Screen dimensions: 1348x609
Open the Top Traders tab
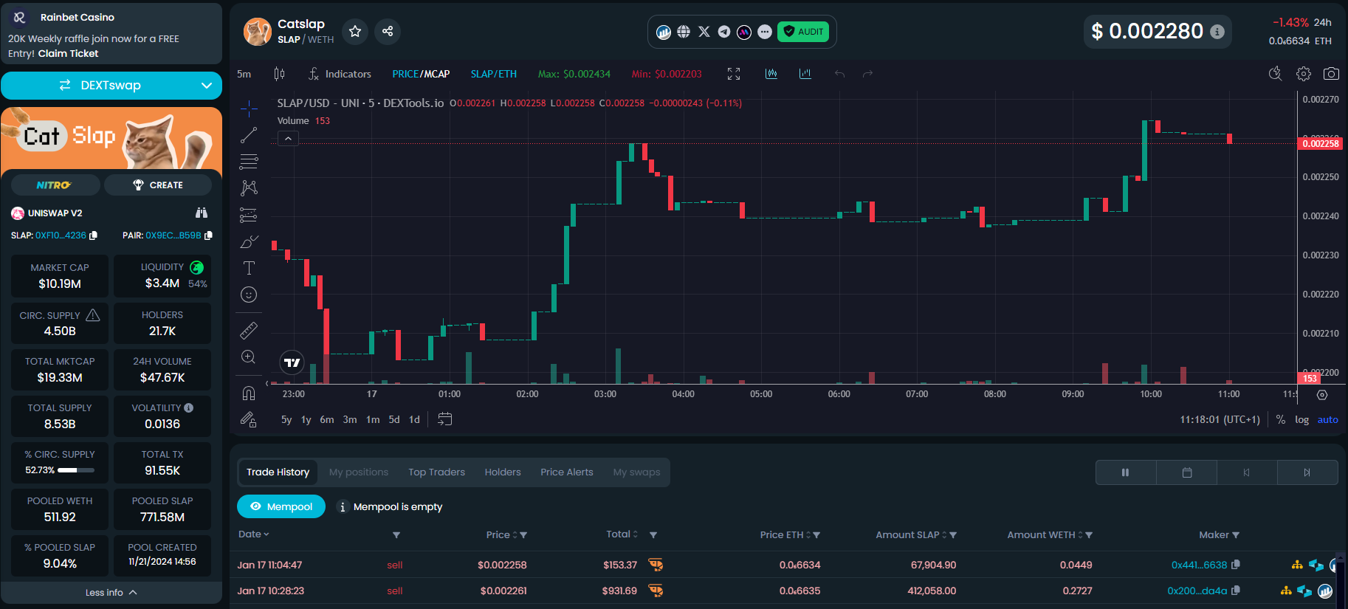[x=436, y=472]
